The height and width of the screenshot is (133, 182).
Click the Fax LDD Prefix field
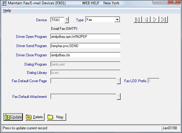click(x=154, y=81)
